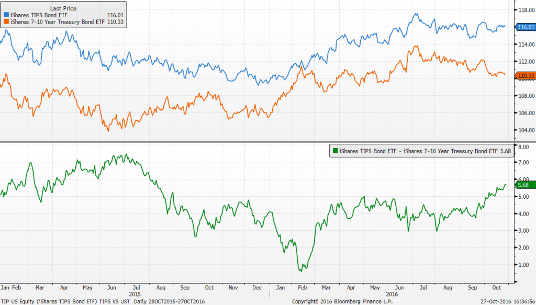Select the blue iShares TIPS Bond ETF legend swatch

pyautogui.click(x=7, y=16)
